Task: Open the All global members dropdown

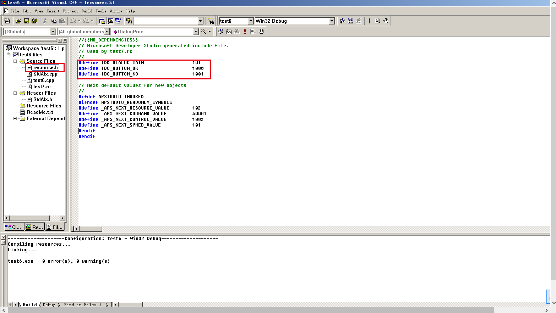Action: (x=107, y=32)
